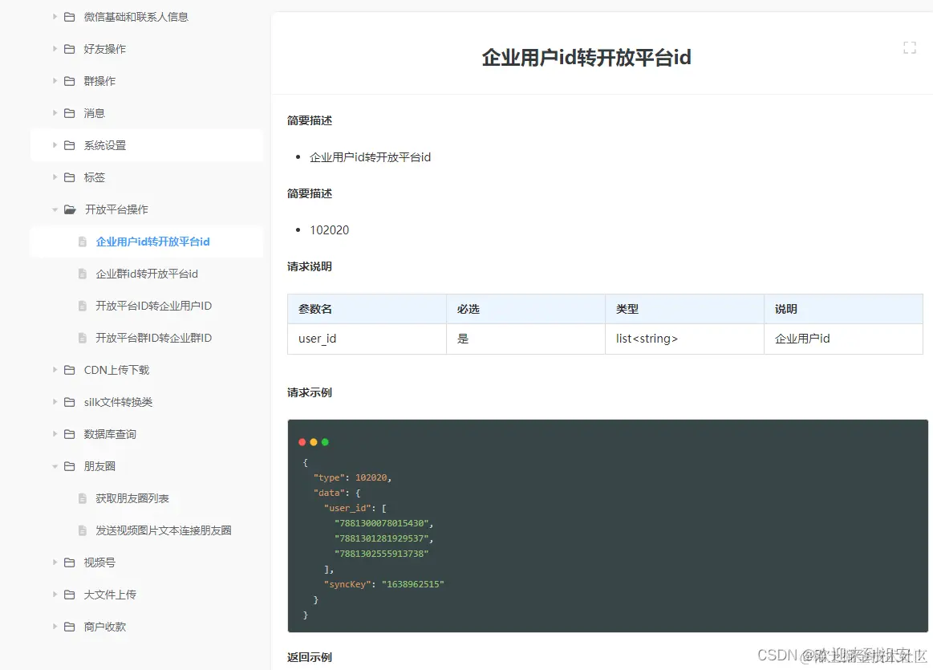
Task: Click folder icon next to 大文件上传
Action: pos(70,595)
